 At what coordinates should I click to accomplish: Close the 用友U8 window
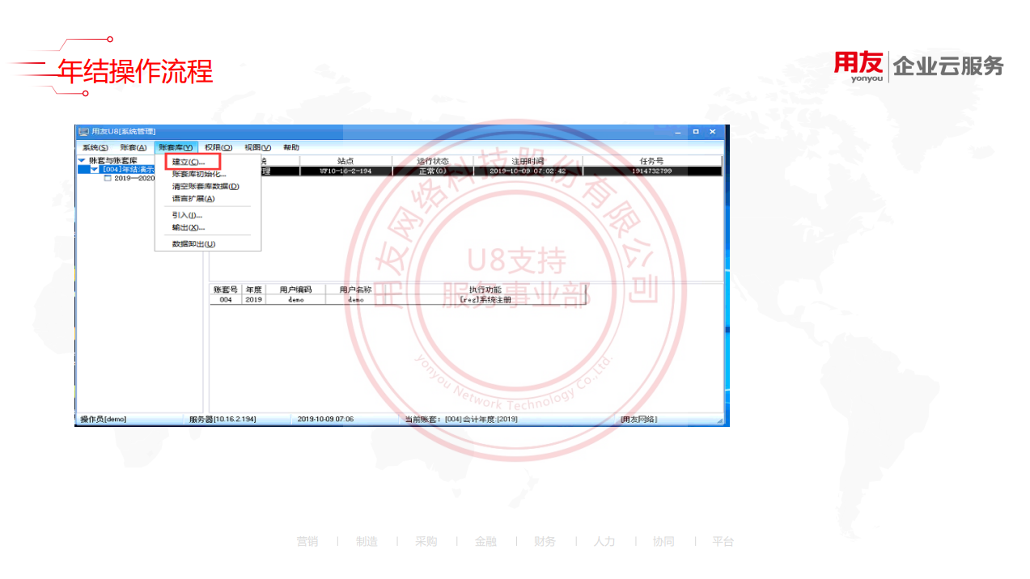click(x=713, y=132)
